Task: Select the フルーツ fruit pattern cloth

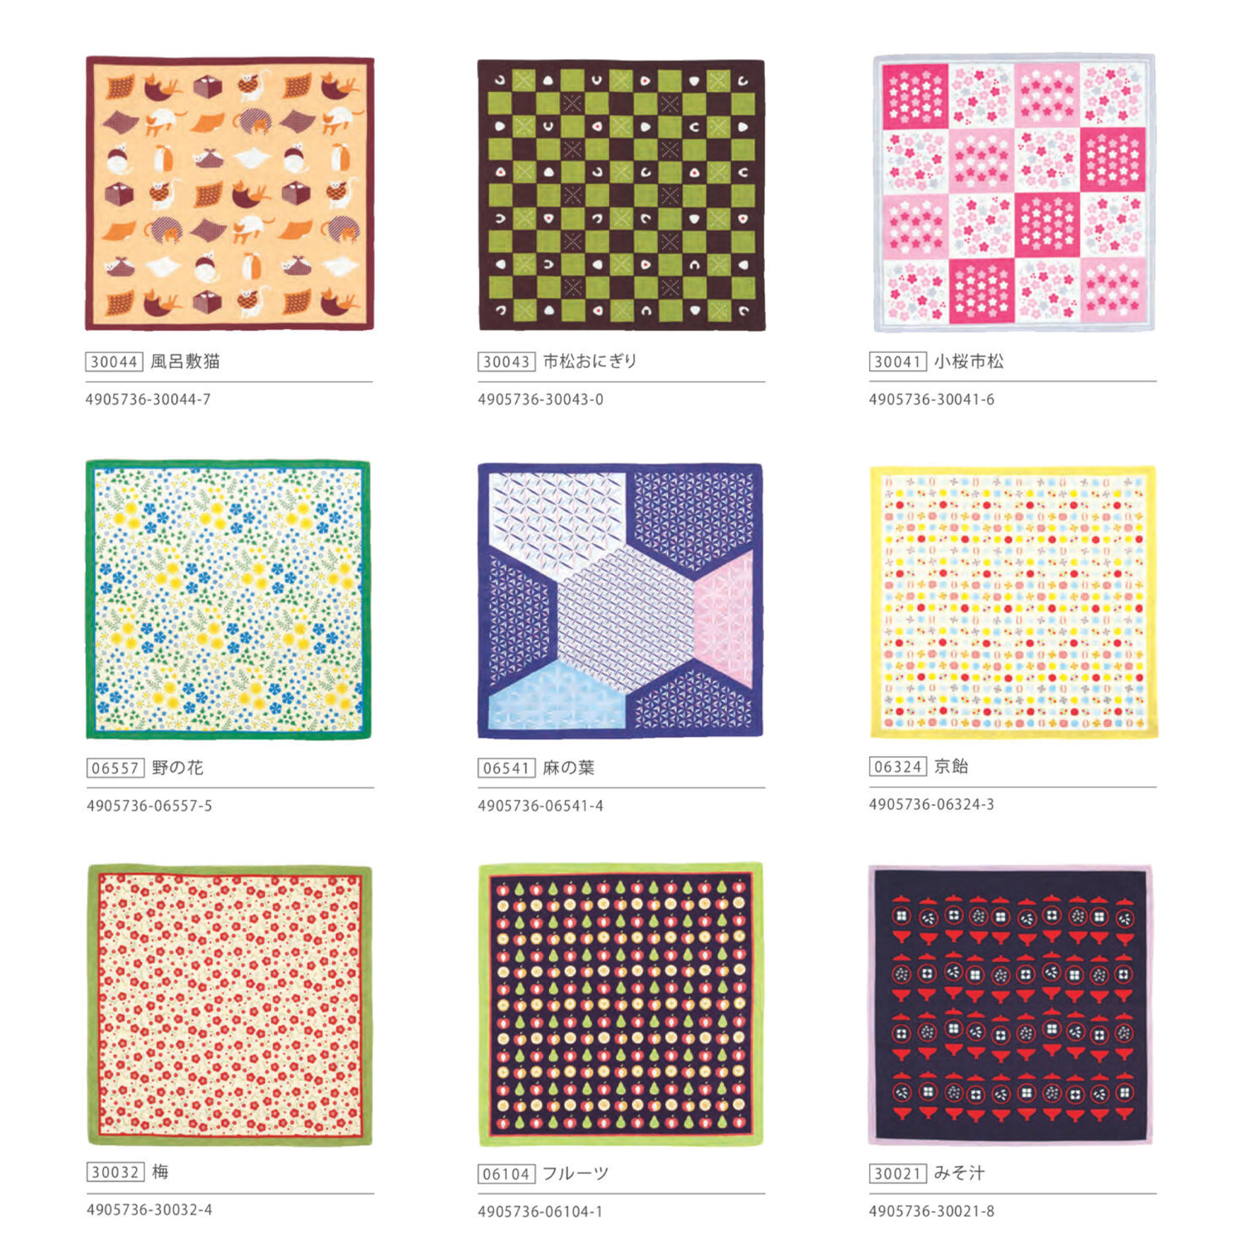Action: point(621,1004)
